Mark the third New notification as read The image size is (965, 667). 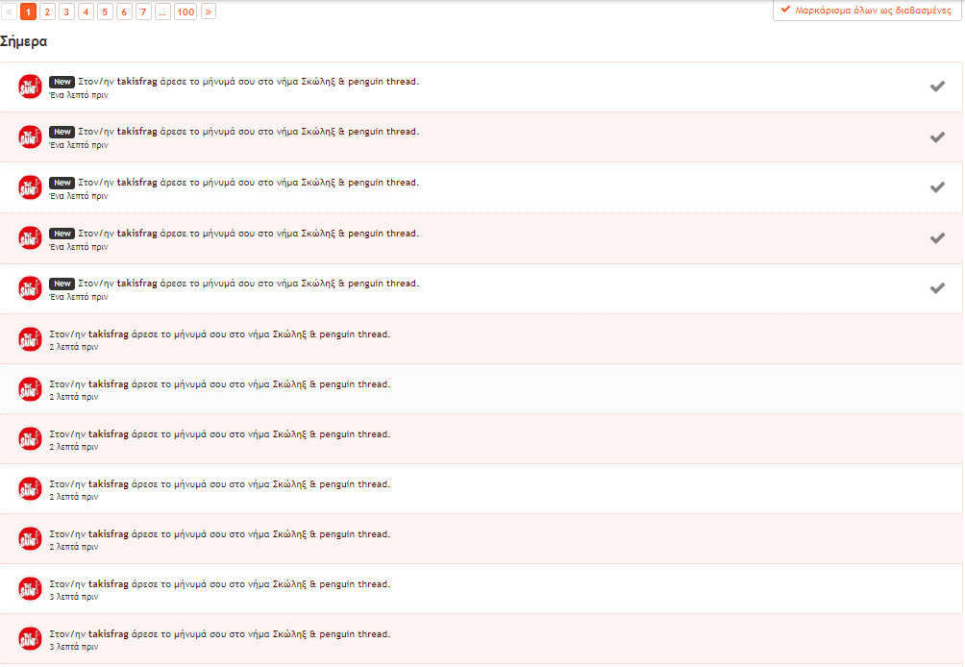pos(937,187)
